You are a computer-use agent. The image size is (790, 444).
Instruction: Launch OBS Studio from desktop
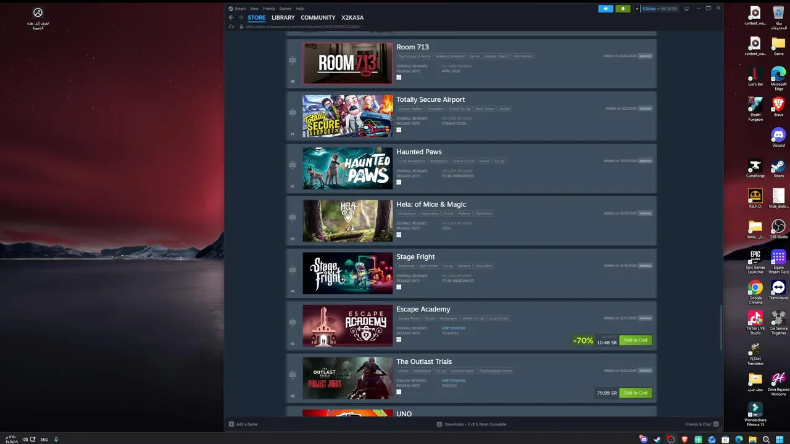point(778,229)
